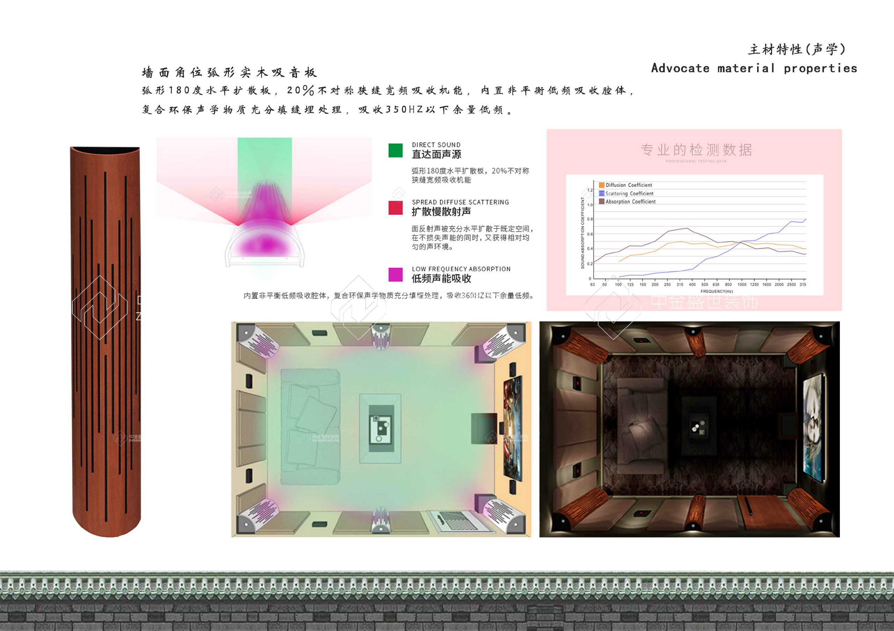Click the magenta Low Frequency Absorption square

tap(395, 274)
